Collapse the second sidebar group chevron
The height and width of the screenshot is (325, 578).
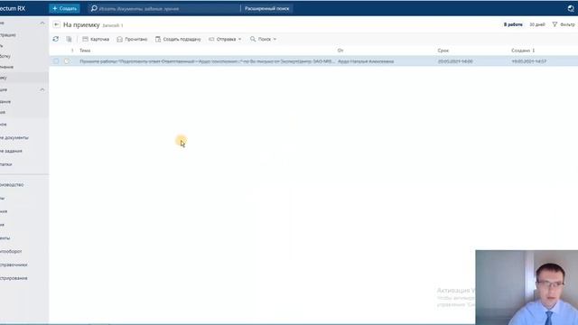click(42, 90)
